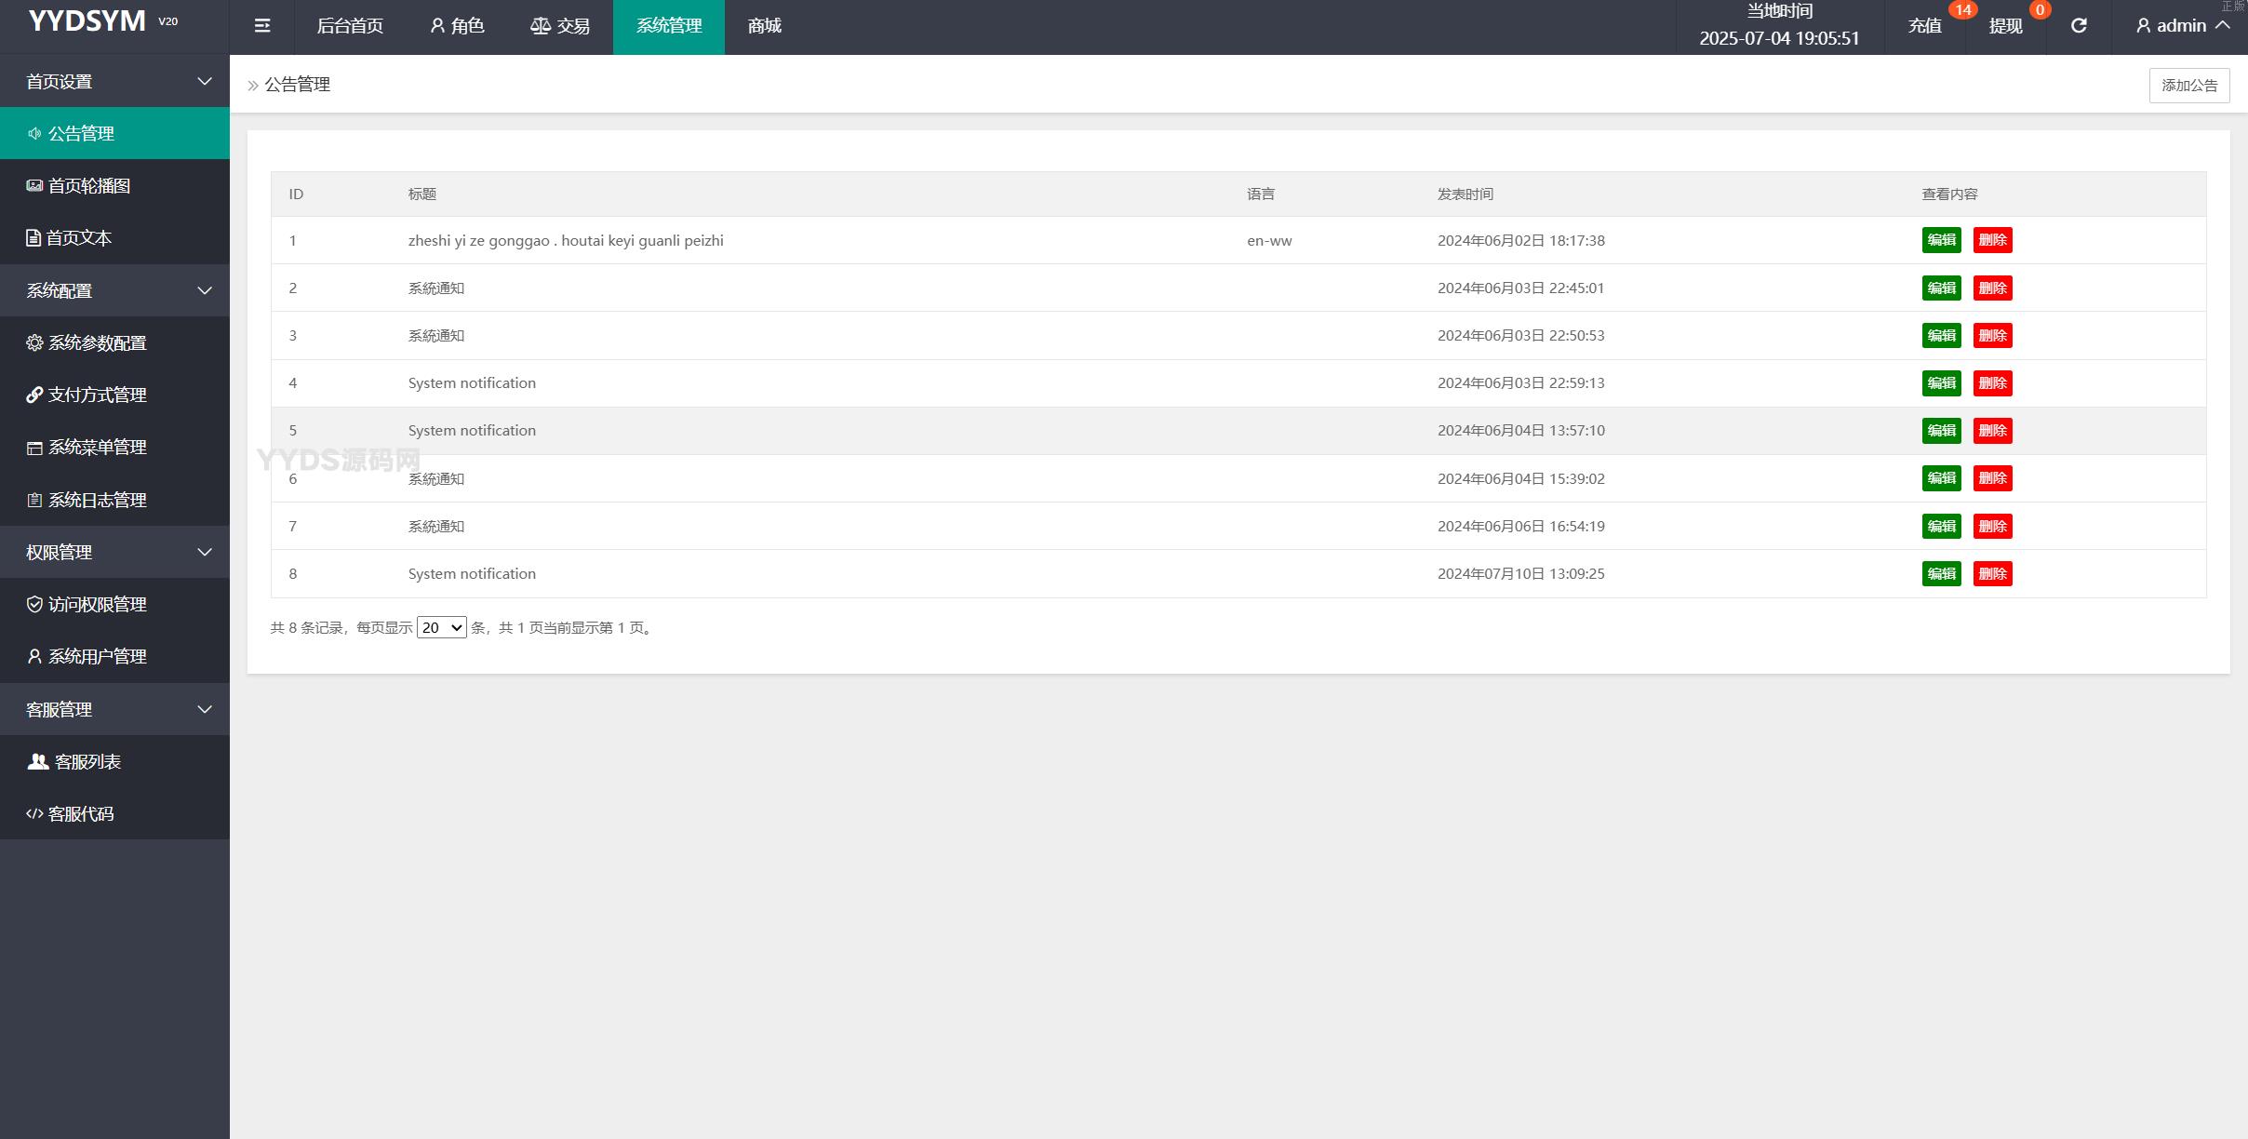Open 充值 notifications with badge 14
The image size is (2248, 1139).
(1924, 26)
